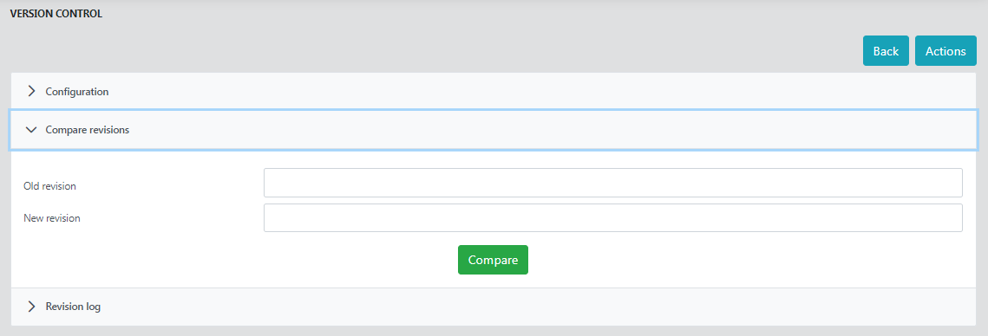Click the Compare revisions label text
The image size is (988, 336).
coord(88,130)
